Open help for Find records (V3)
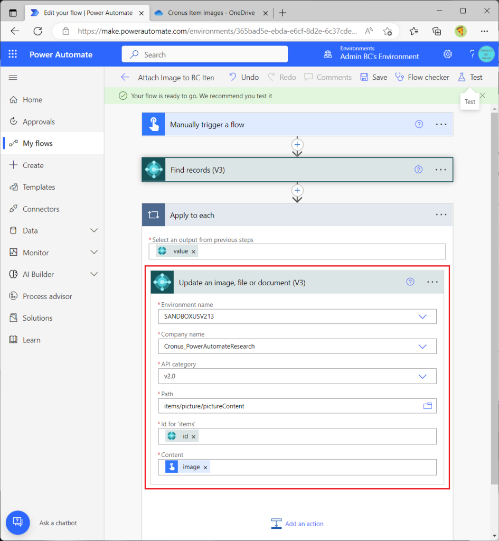The image size is (499, 541). coord(419,170)
